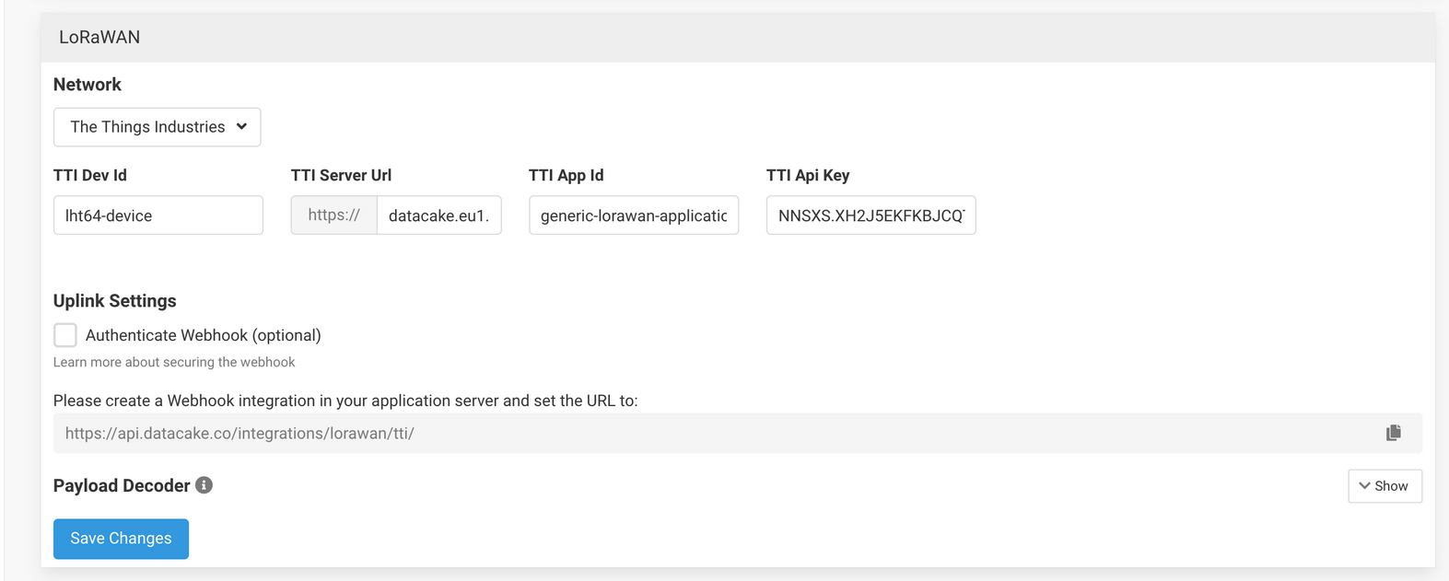
Task: Click the chevron icon on the Show button
Action: click(1364, 486)
